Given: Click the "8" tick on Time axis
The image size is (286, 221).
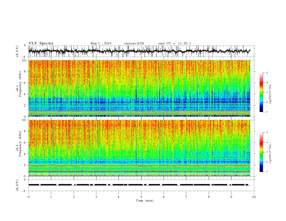Looking at the screenshot, I should (209, 197).
